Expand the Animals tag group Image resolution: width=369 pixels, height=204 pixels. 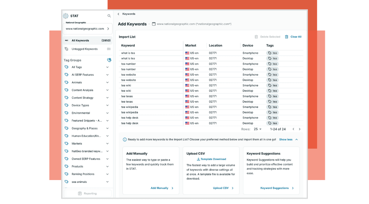107,82
